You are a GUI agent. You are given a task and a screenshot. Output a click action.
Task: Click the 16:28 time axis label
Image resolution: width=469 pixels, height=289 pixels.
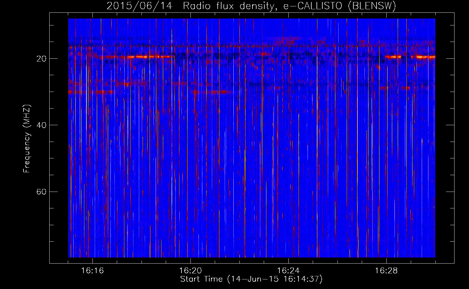tap(386, 271)
